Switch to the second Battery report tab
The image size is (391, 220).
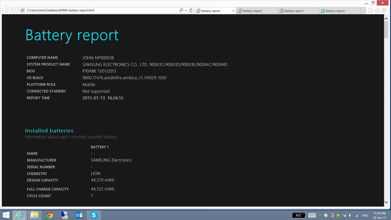256,11
